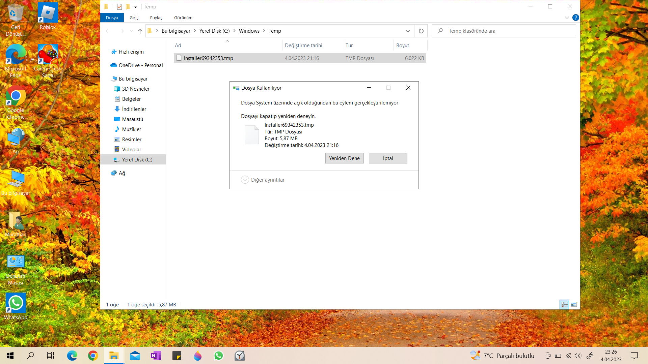
Task: Switch to details view icon
Action: 564,304
